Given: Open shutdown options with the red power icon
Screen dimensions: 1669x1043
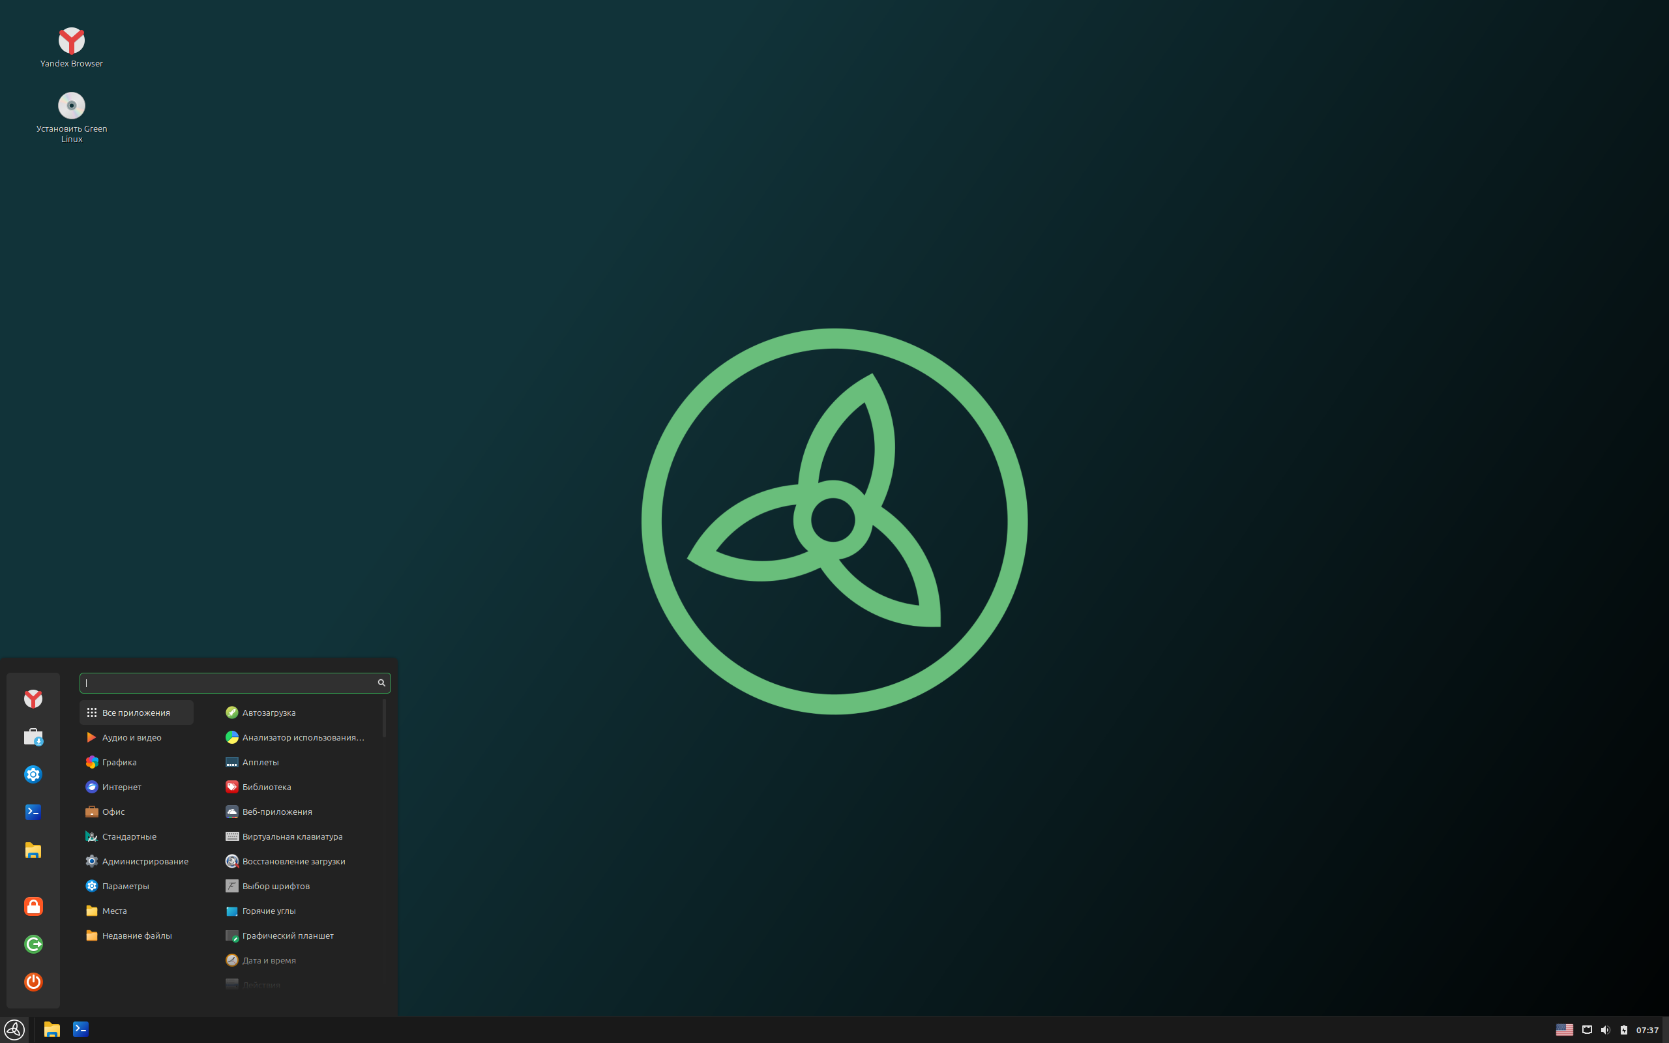Looking at the screenshot, I should [x=33, y=982].
